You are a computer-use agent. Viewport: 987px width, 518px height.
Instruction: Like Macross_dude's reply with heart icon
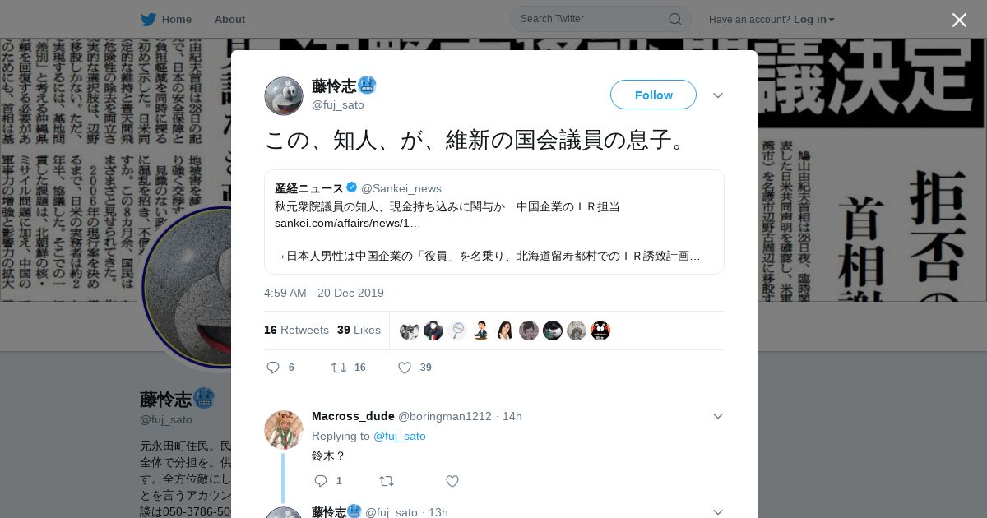click(452, 481)
